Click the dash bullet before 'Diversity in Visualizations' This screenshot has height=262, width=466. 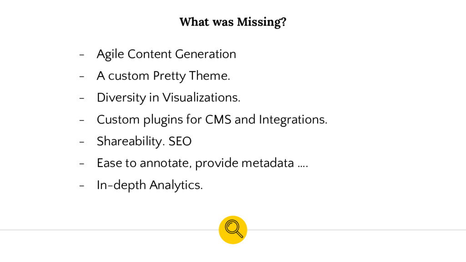pyautogui.click(x=82, y=98)
